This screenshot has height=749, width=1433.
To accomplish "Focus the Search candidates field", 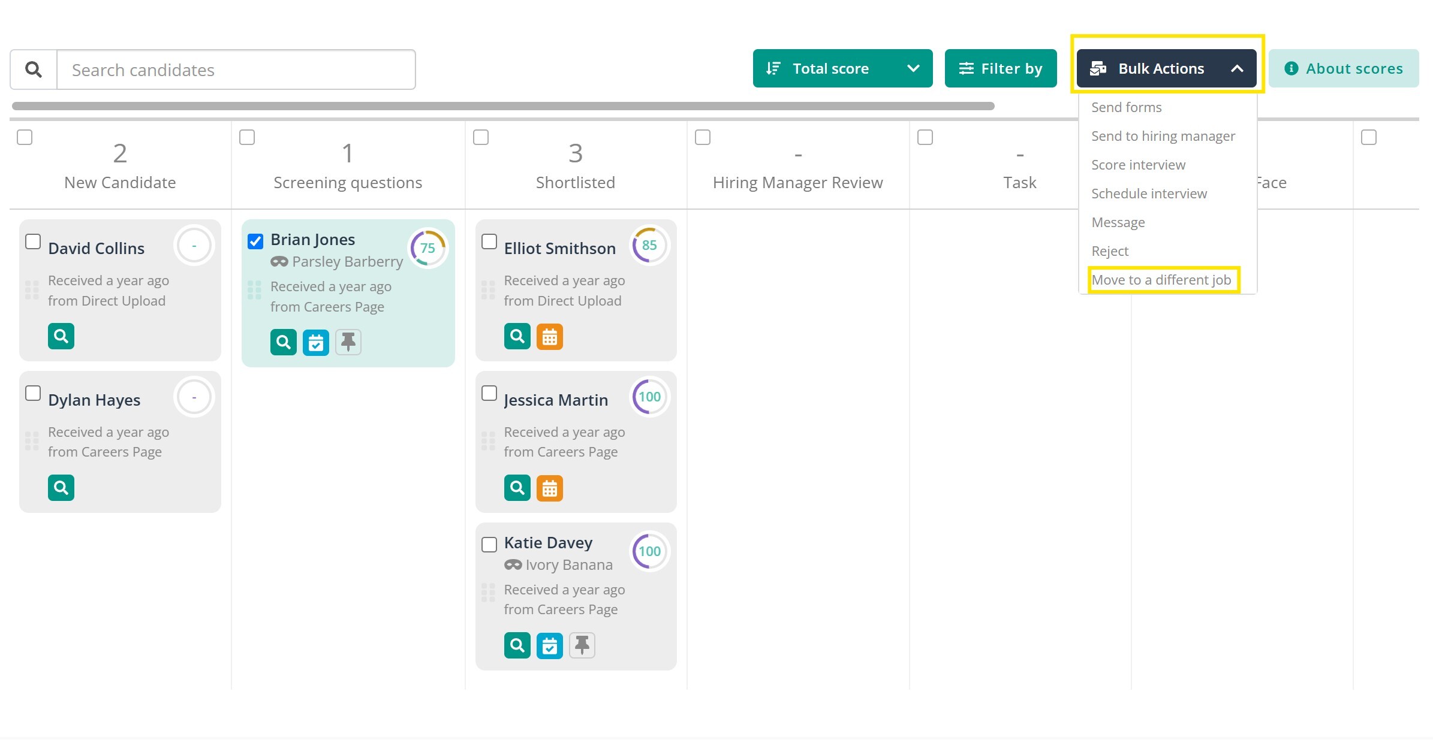I will point(236,70).
